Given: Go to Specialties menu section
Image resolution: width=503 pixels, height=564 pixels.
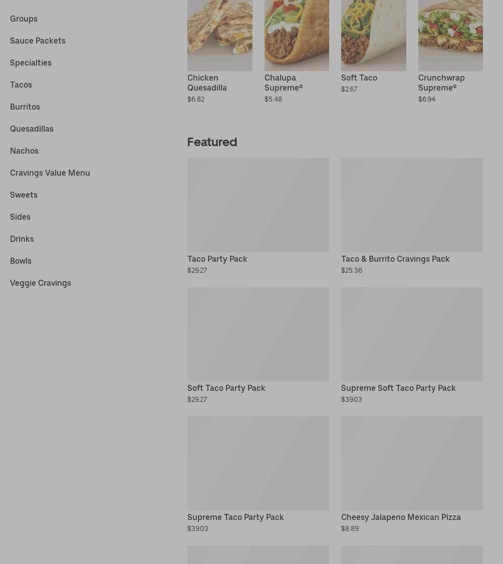Looking at the screenshot, I should coord(31,63).
